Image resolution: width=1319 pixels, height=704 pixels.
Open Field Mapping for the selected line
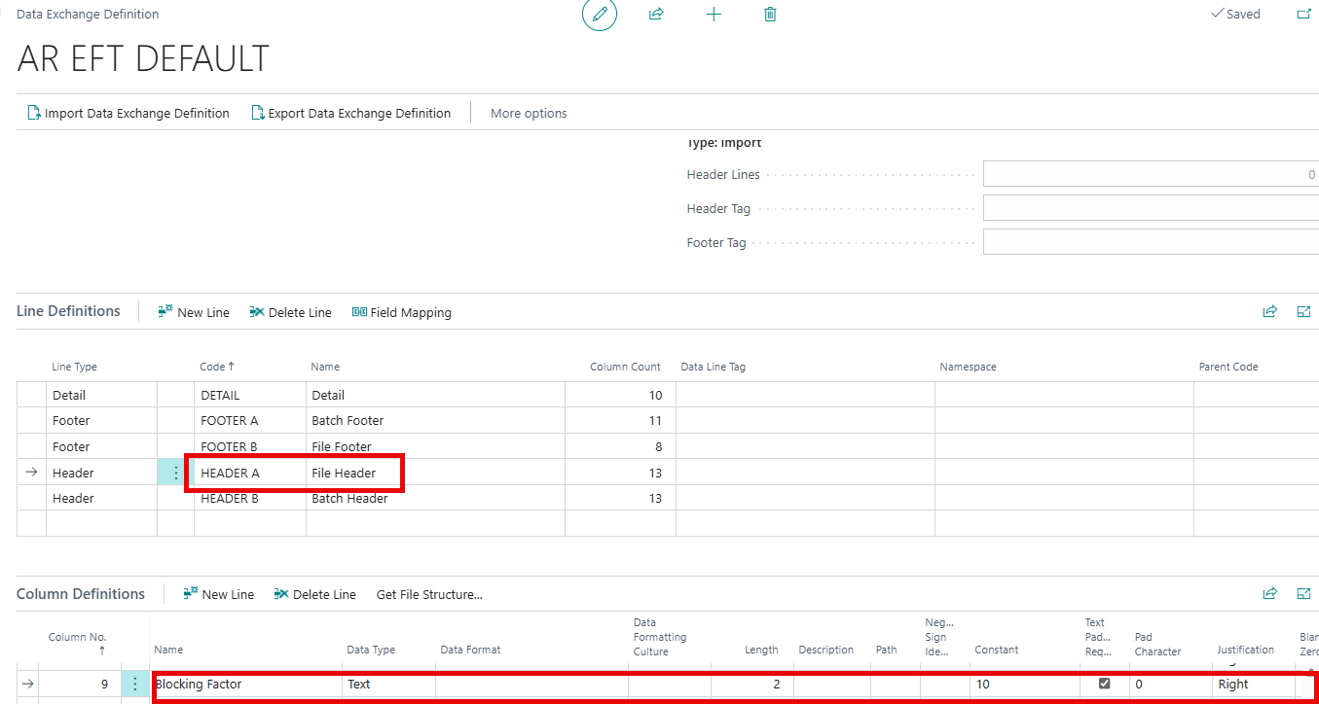pos(402,312)
